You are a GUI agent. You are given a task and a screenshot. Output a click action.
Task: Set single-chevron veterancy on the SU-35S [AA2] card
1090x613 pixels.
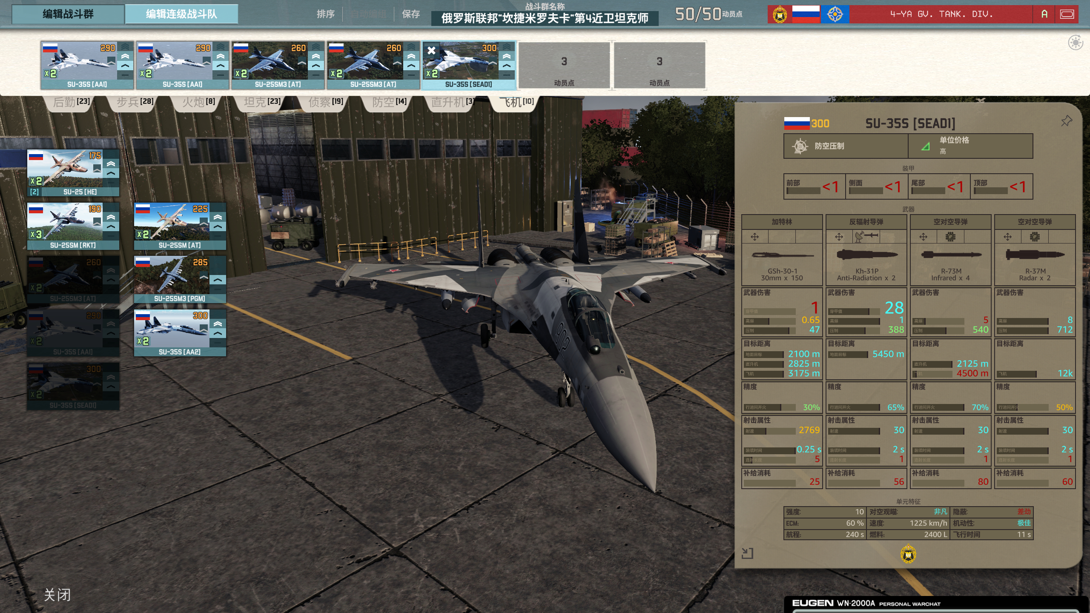pos(218,334)
